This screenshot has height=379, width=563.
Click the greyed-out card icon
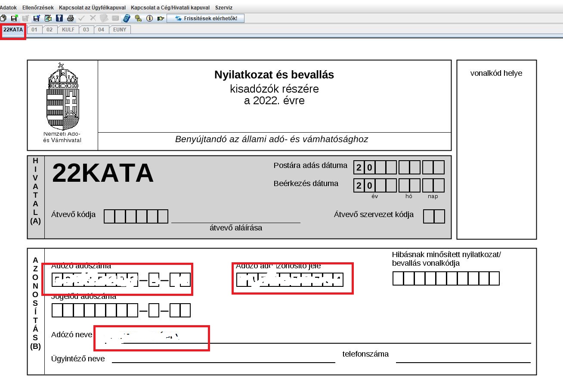(115, 18)
